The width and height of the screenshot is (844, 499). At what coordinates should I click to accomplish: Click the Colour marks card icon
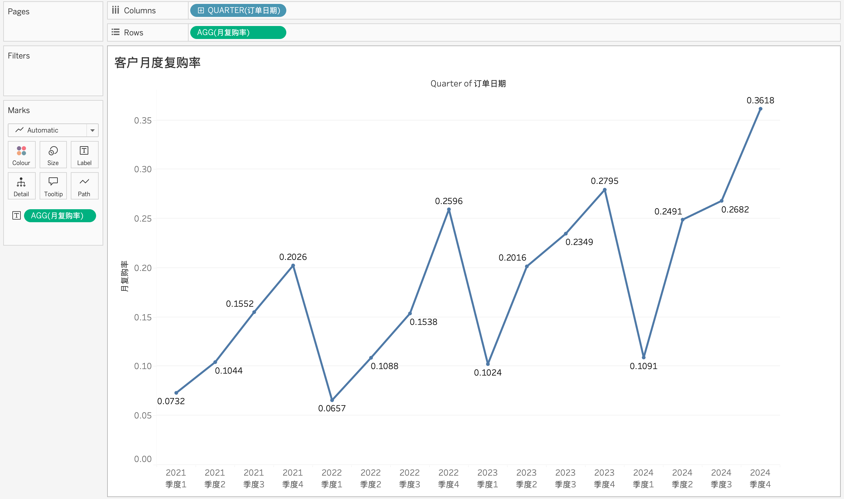pos(21,151)
